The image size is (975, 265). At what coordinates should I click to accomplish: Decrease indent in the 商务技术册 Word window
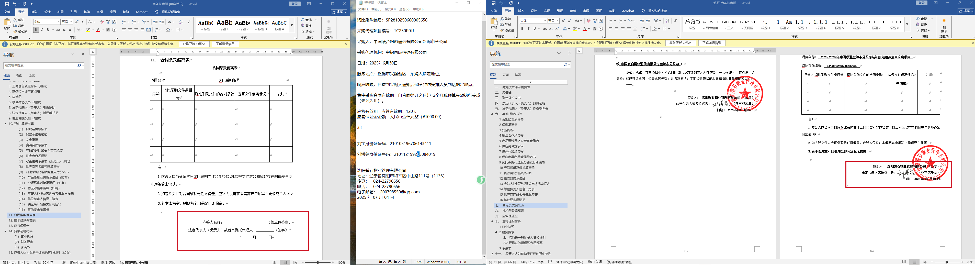tap(155, 22)
